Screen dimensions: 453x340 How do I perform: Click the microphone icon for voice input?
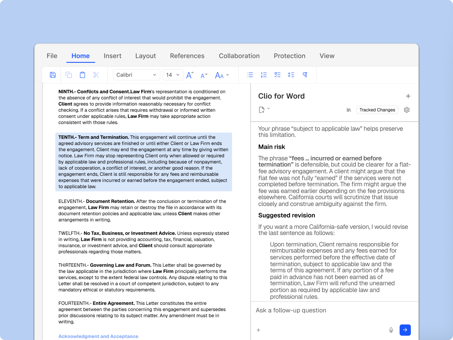click(391, 330)
